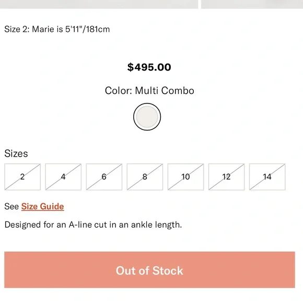Image resolution: width=303 pixels, height=303 pixels.
Task: Choose size 8 box
Action: pos(145,177)
